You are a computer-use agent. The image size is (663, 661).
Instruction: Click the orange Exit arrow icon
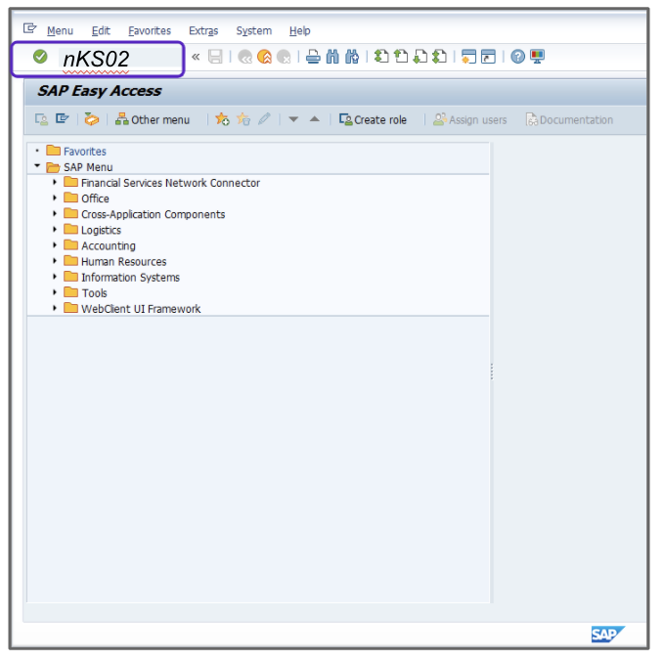[x=264, y=57]
